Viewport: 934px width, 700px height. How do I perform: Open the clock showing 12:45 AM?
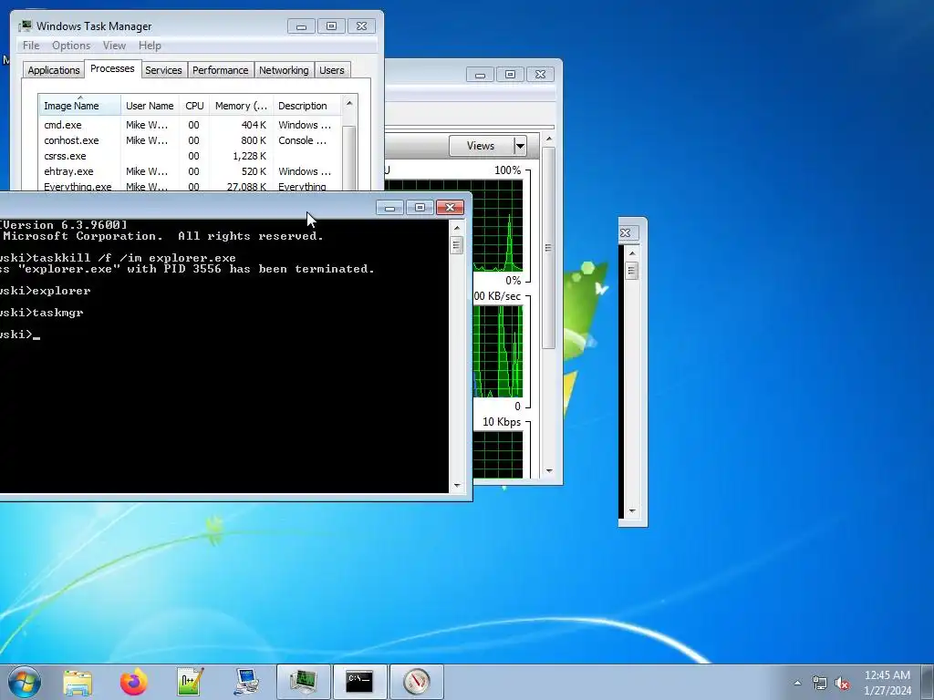pos(887,683)
